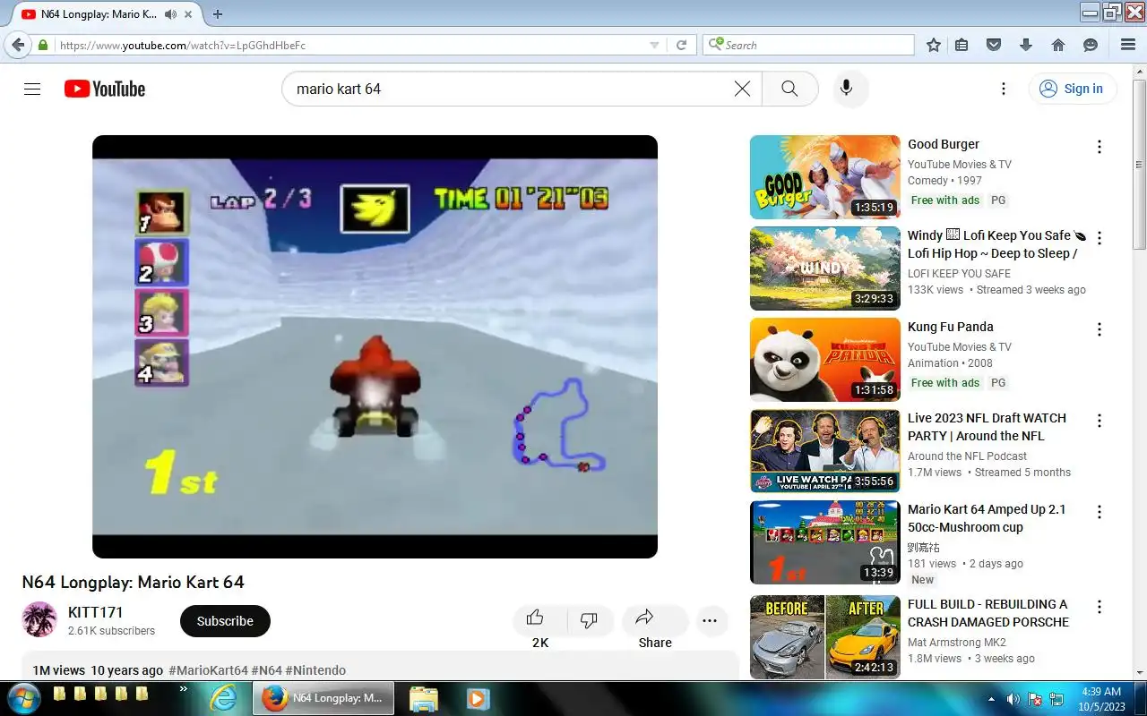The height and width of the screenshot is (716, 1147).
Task: Open KITT171 channel avatar
Action: [39, 619]
